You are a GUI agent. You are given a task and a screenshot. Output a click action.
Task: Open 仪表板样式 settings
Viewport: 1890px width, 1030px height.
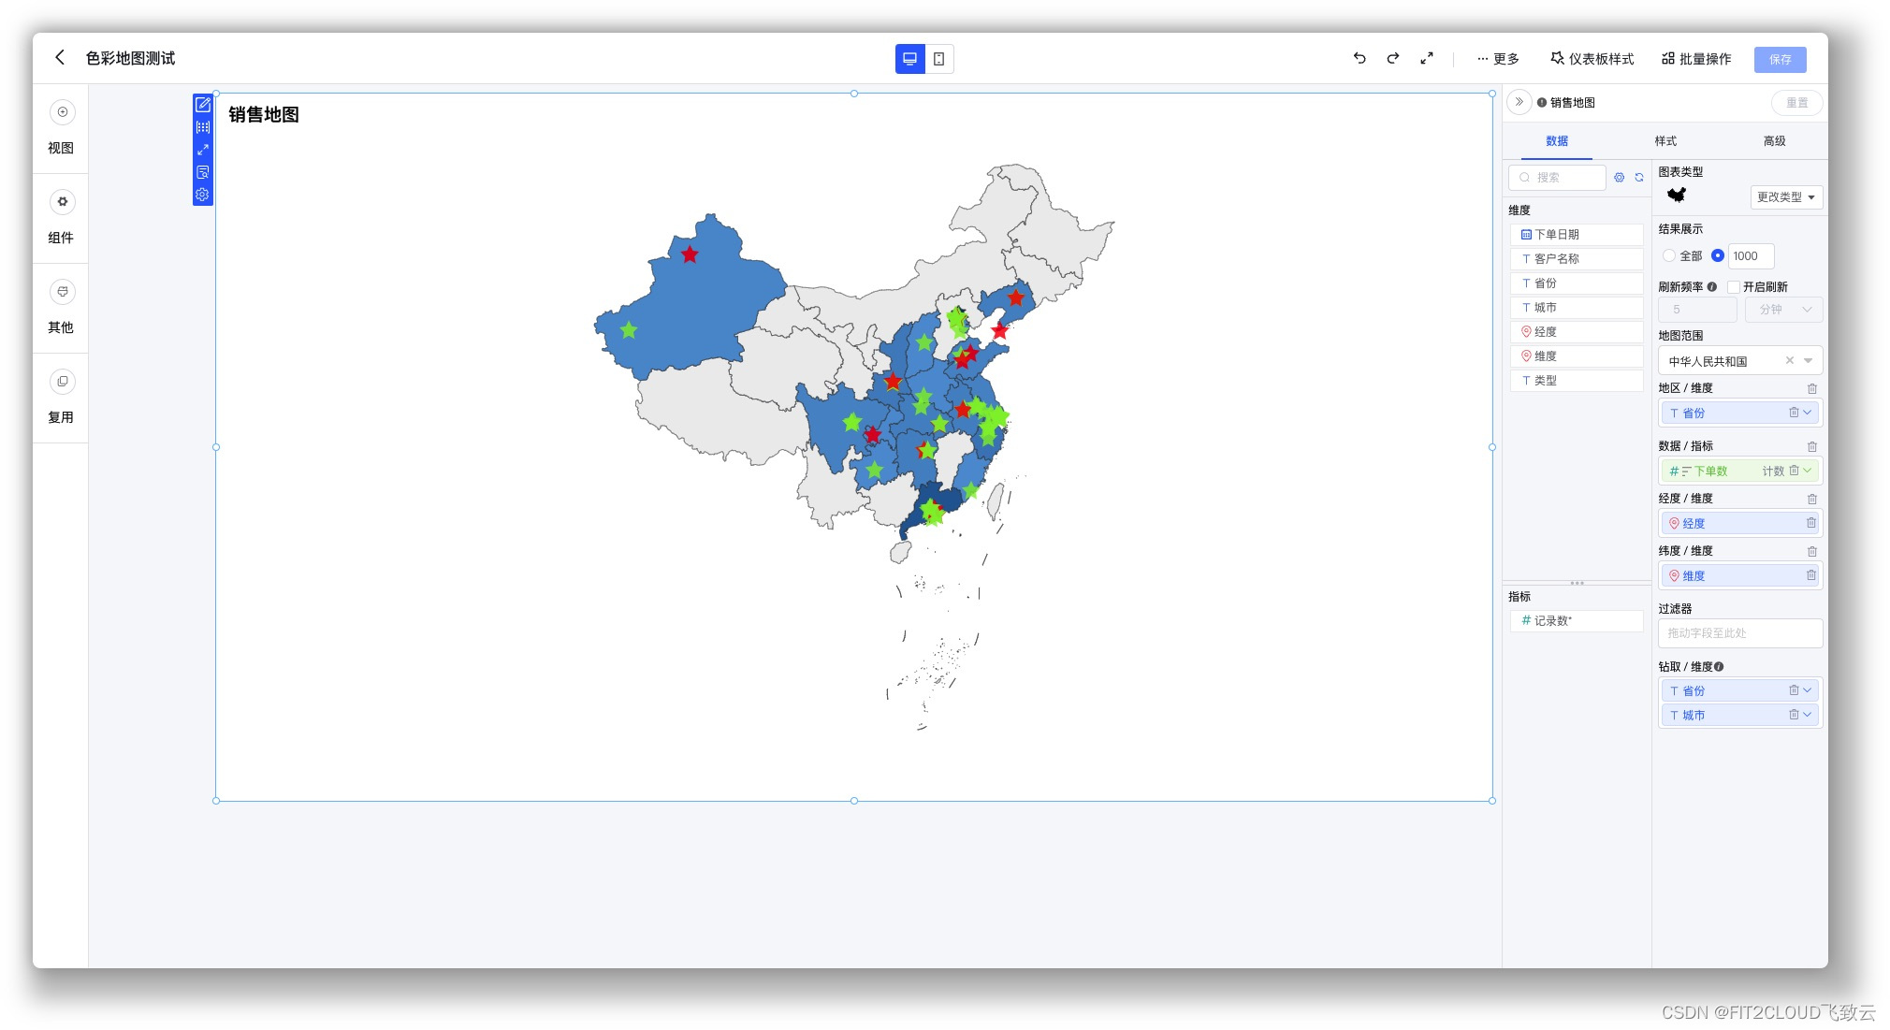pos(1592,59)
